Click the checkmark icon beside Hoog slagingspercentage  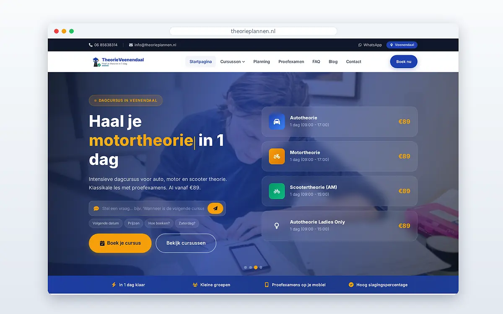(351, 285)
